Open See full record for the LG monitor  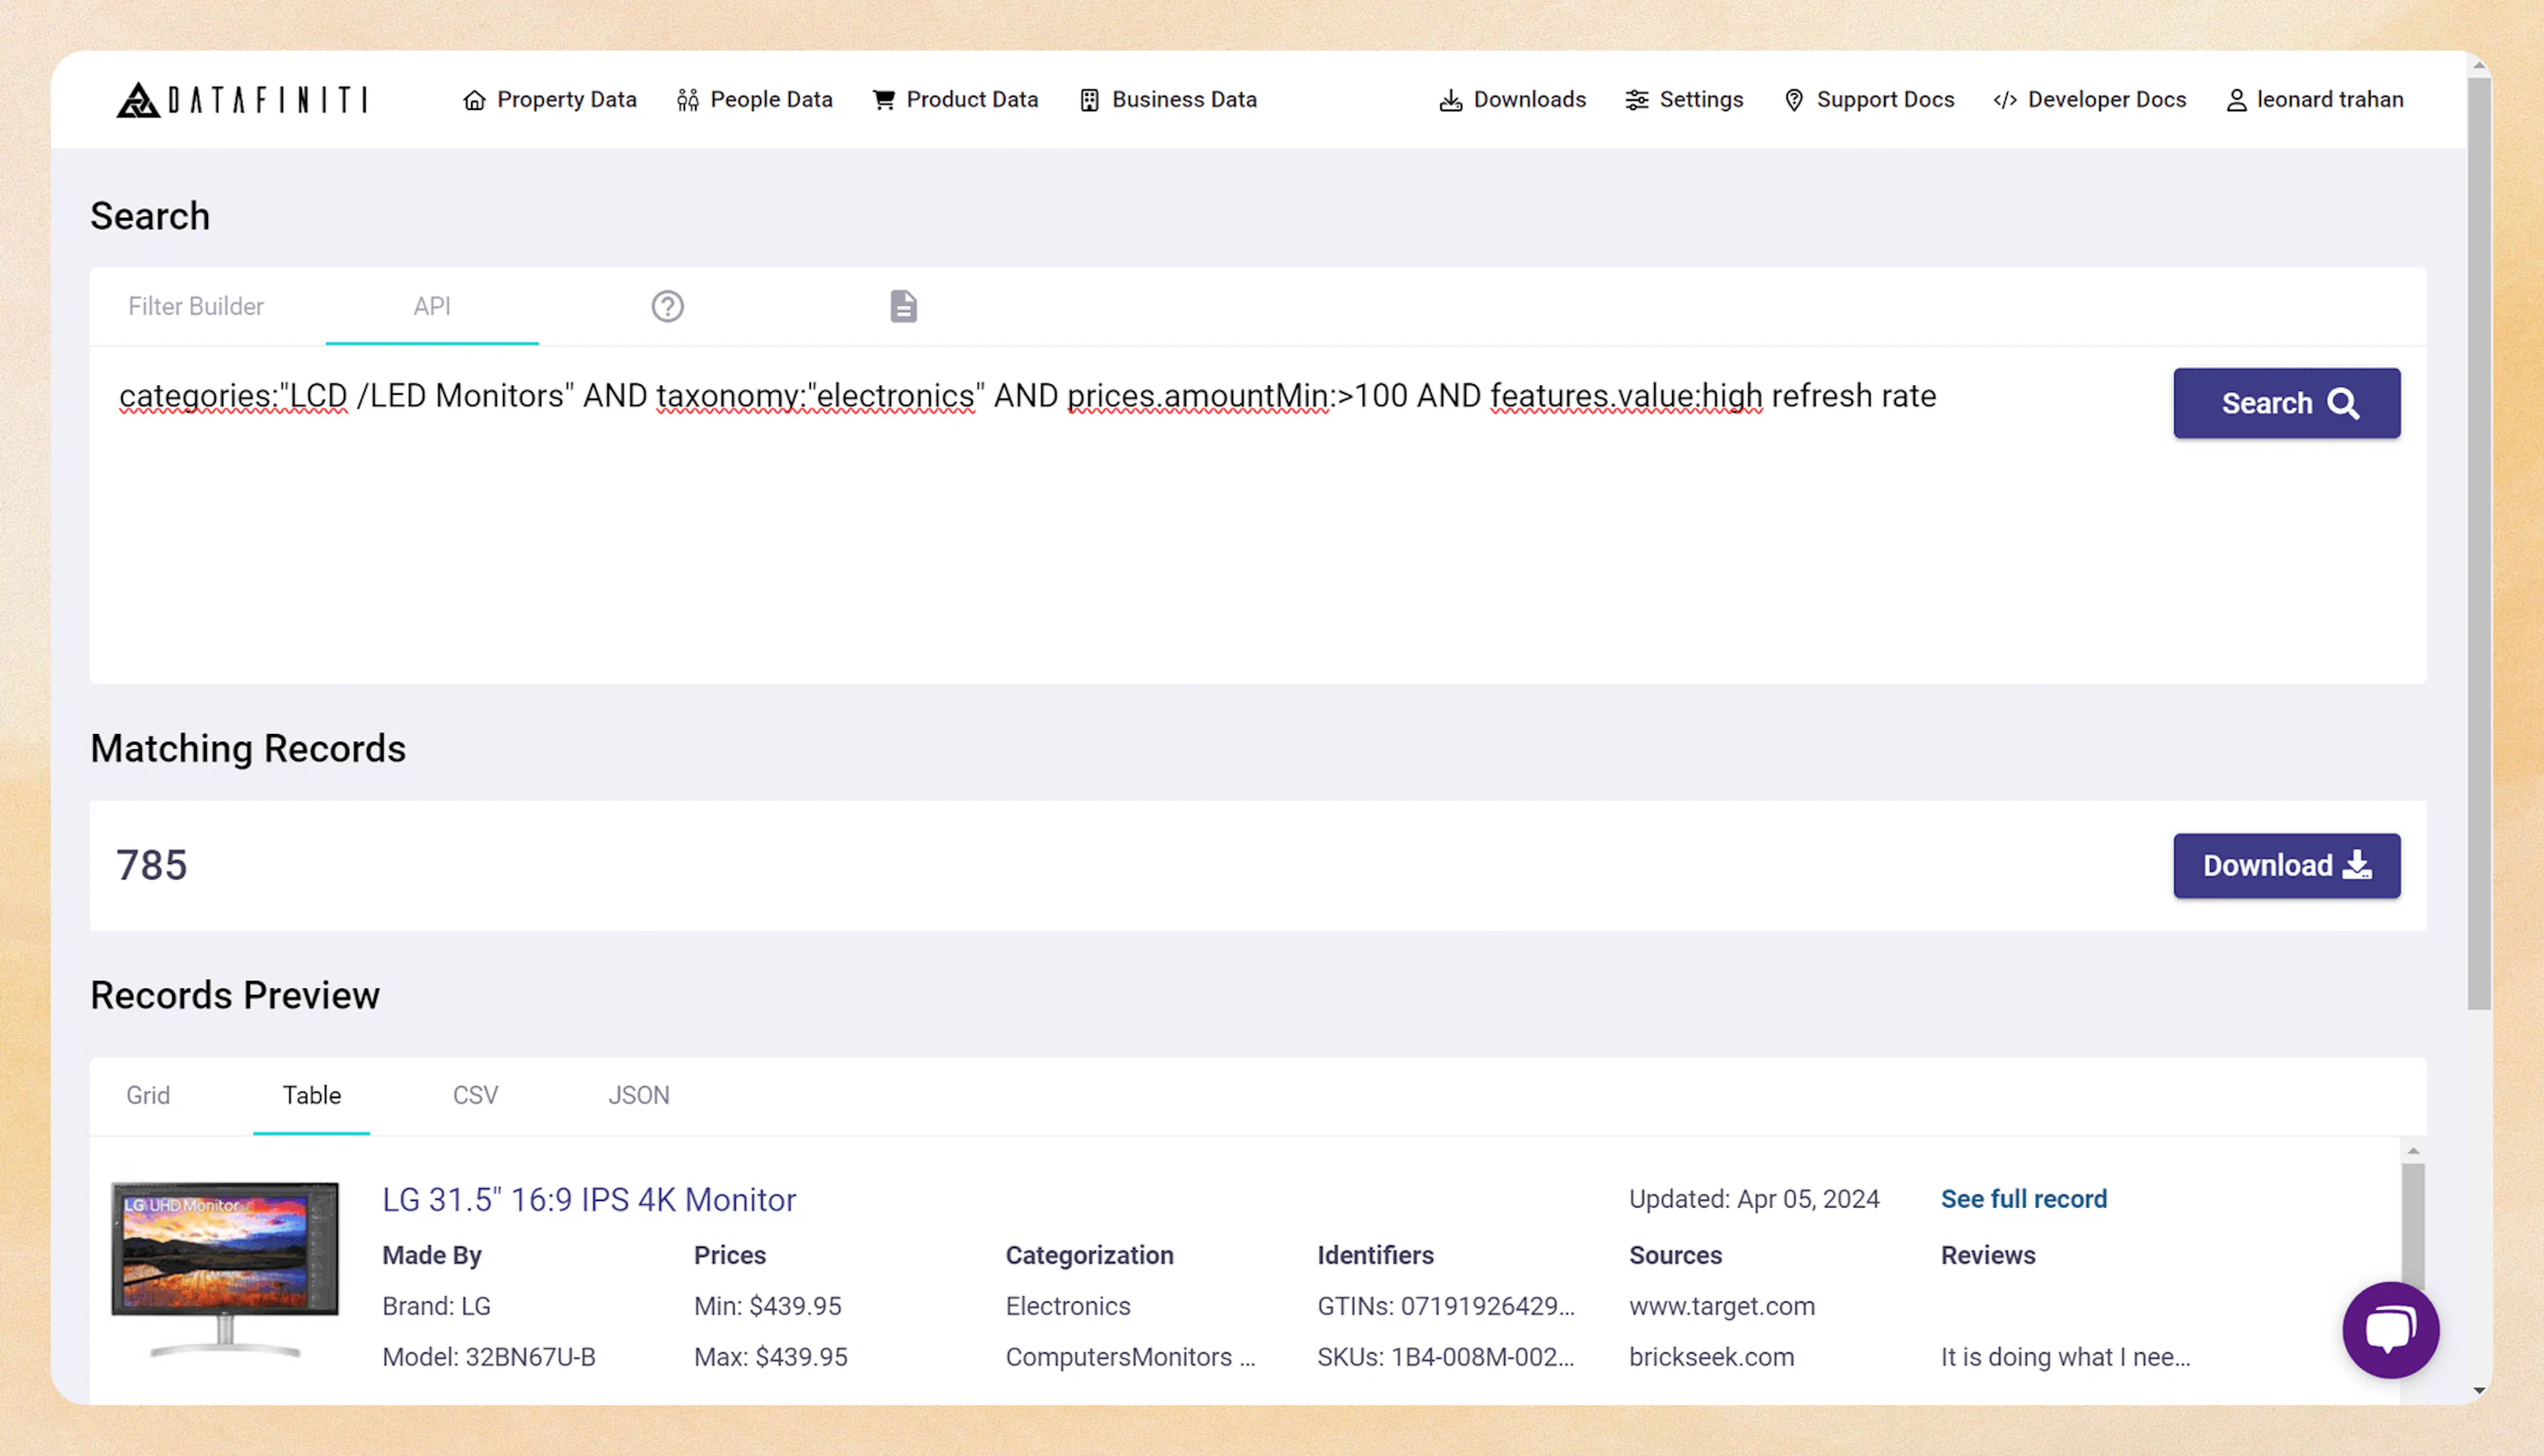pyautogui.click(x=2023, y=1198)
